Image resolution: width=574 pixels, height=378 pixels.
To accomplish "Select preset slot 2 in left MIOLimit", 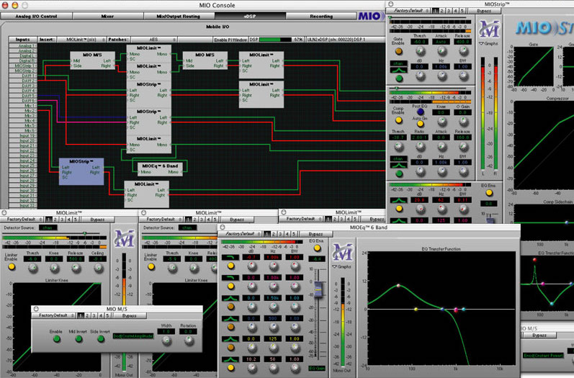I will tap(55, 220).
